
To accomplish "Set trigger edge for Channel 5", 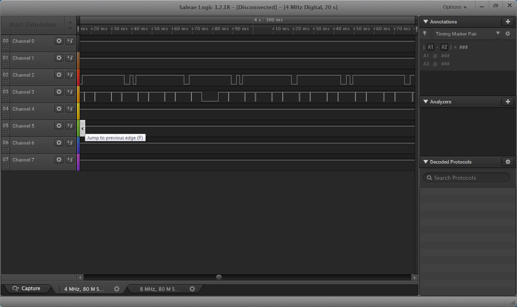I will click(70, 126).
